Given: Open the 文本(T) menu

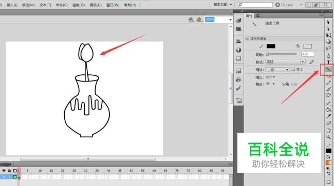Looking at the screenshot, I should pos(45,5).
